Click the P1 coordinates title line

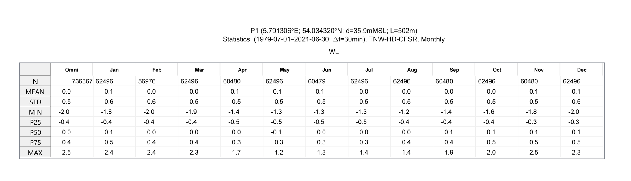click(334, 31)
